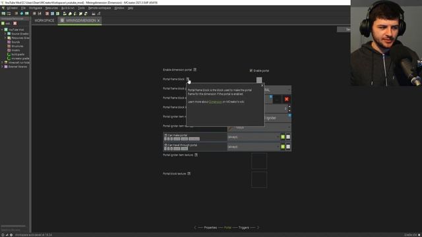Open help for Portal block texture
This screenshot has width=422, height=237.
tap(189, 174)
